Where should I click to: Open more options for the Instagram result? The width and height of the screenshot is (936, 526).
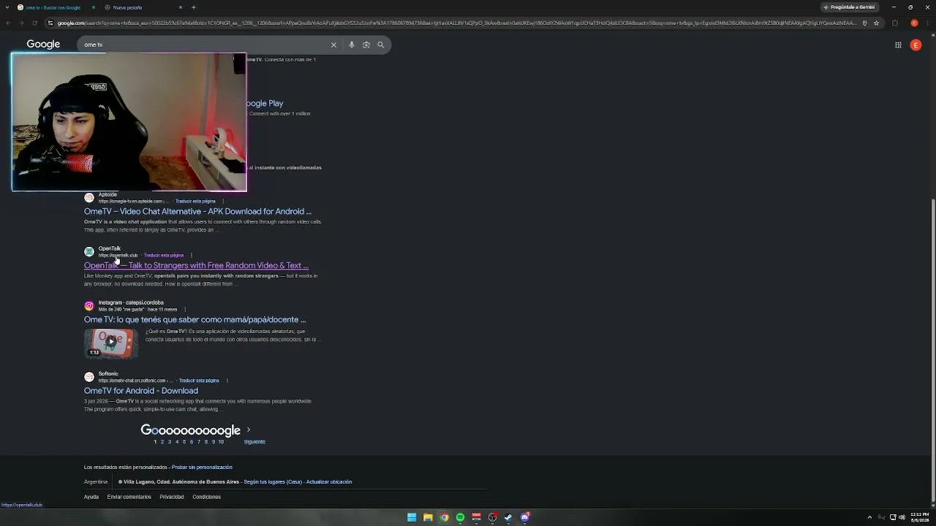(x=184, y=309)
